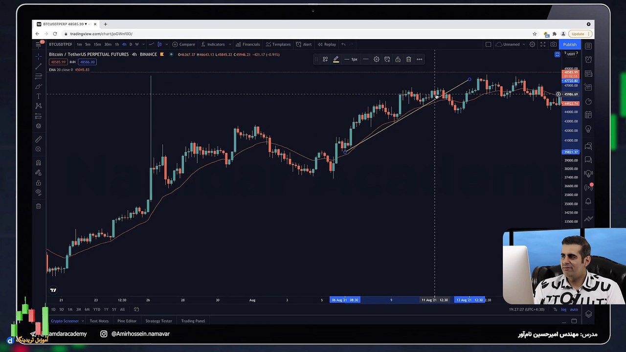The image size is (626, 352).
Task: Click the Compare symbol button
Action: pos(183,44)
